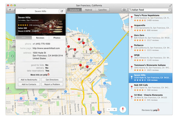Clear the italian food search text
This screenshot has height=118, width=177.
[x=169, y=10]
